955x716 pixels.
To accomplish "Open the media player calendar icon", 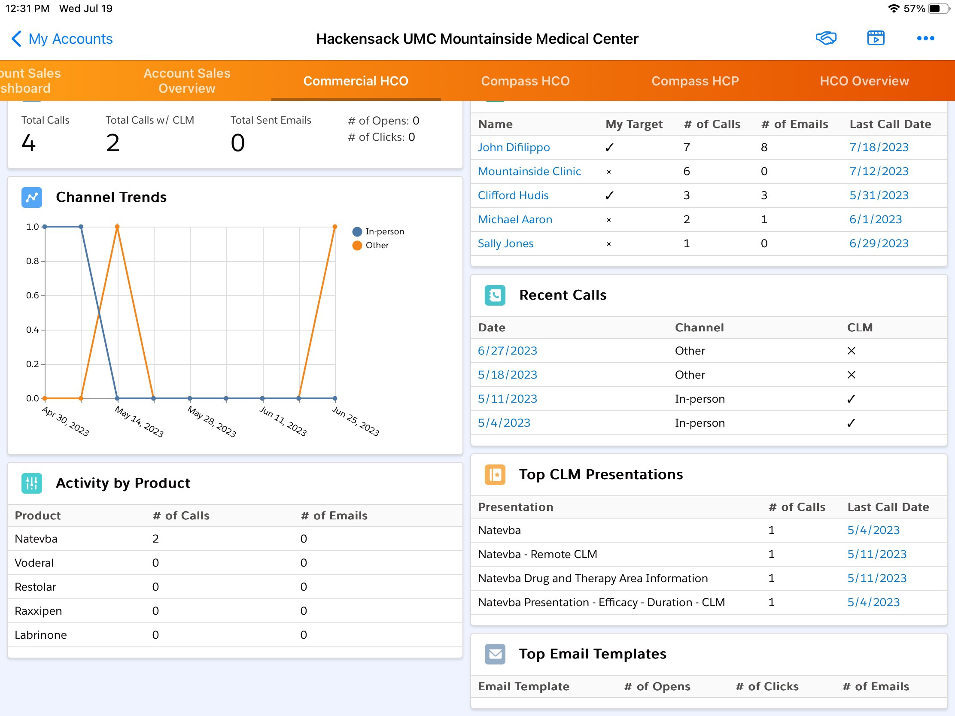I will pos(876,38).
